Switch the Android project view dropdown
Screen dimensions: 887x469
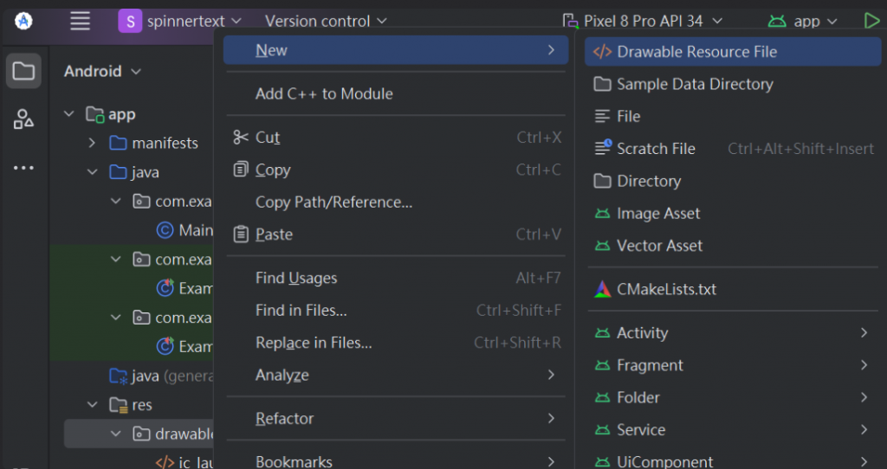pos(102,71)
